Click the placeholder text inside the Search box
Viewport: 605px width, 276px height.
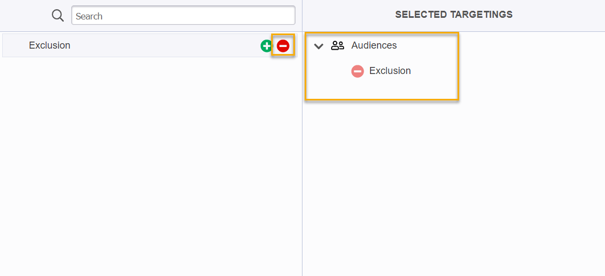[x=89, y=16]
